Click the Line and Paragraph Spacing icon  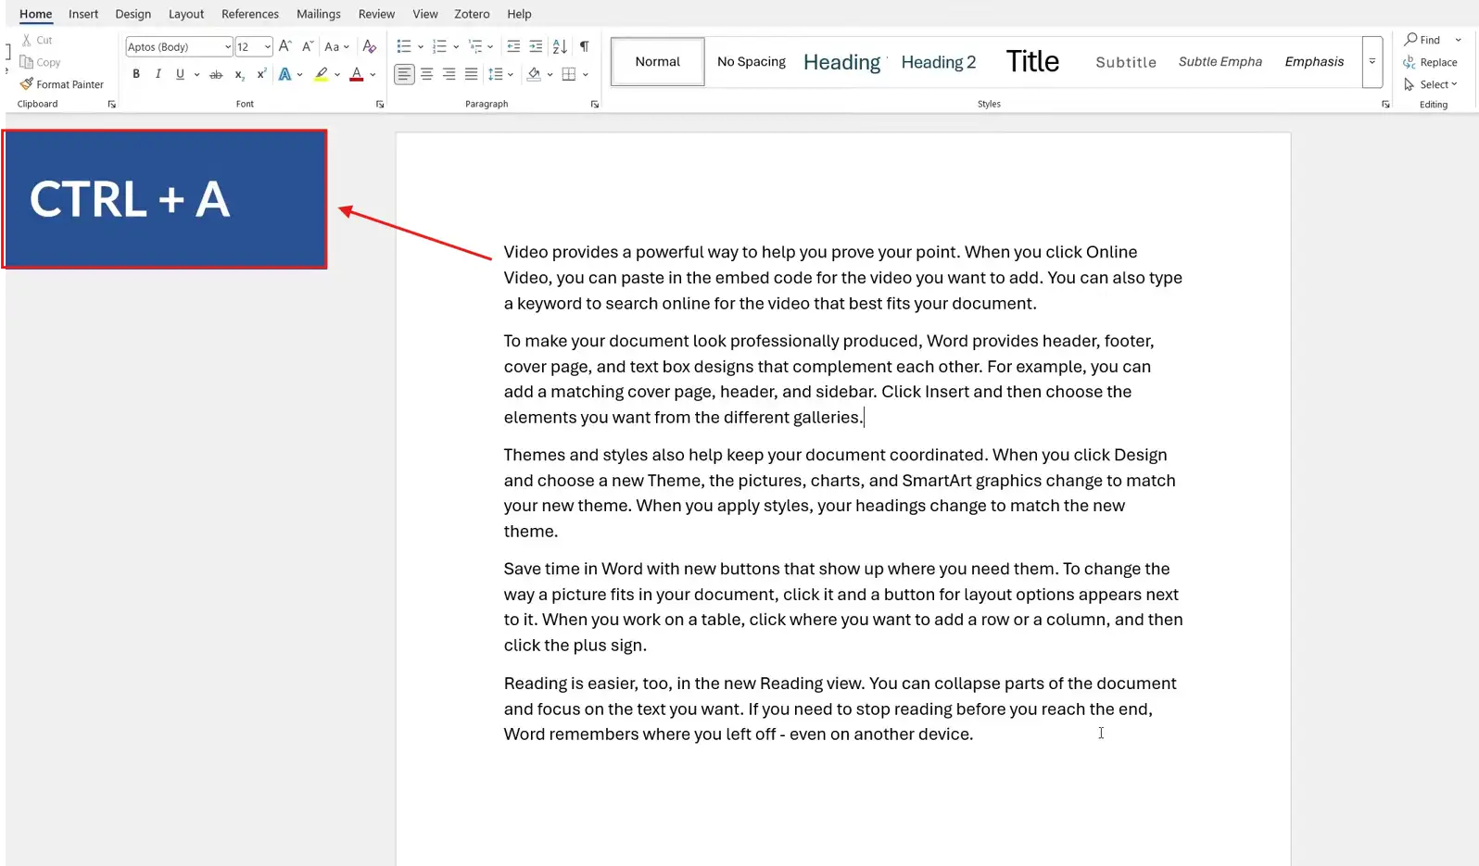496,74
